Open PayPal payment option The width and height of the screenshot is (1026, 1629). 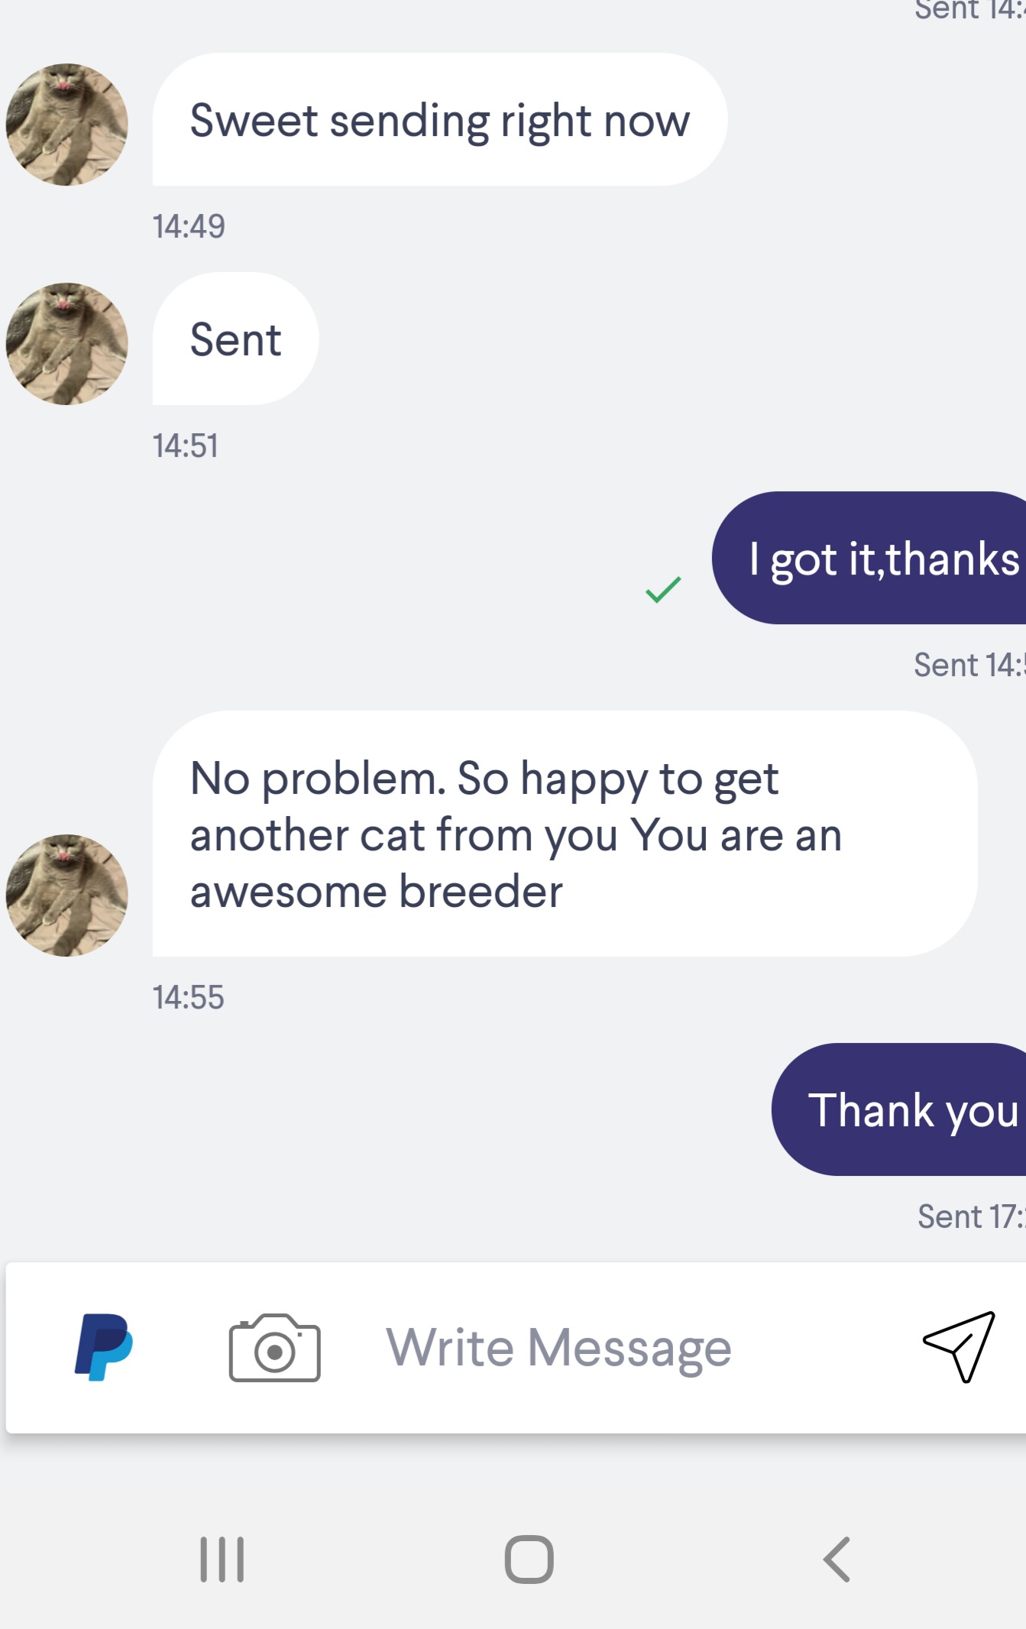[x=104, y=1348]
